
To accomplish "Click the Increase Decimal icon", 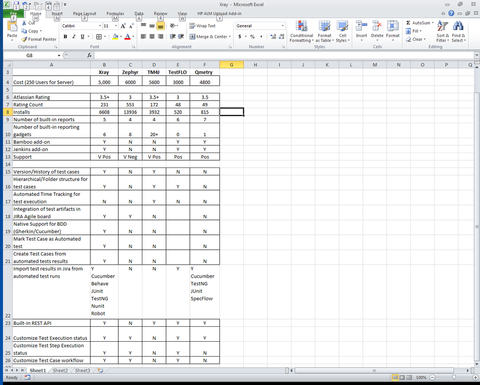I will [273, 37].
